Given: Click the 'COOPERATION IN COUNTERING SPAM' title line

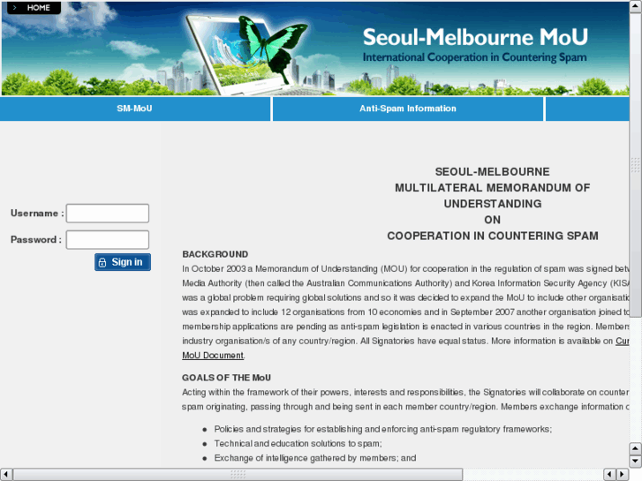Looking at the screenshot, I should click(x=493, y=236).
